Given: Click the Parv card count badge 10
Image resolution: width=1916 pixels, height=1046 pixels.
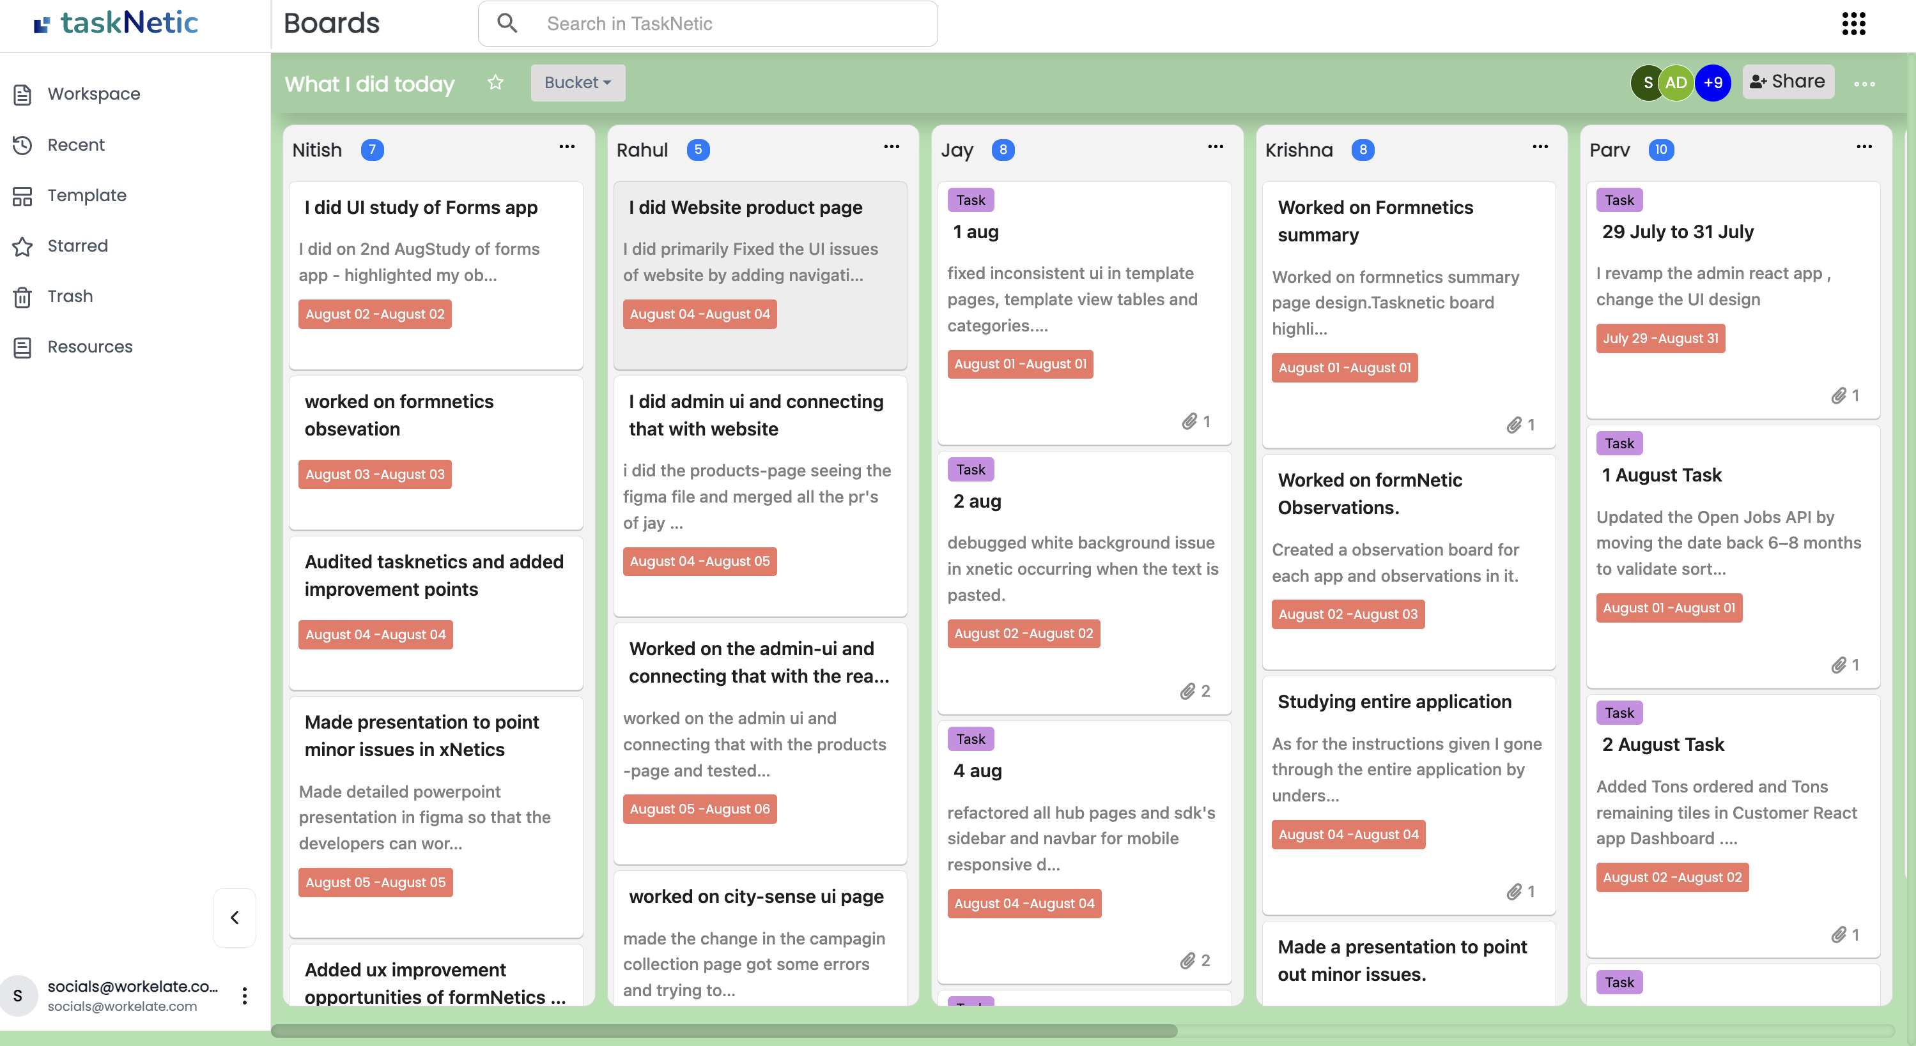Looking at the screenshot, I should point(1661,150).
